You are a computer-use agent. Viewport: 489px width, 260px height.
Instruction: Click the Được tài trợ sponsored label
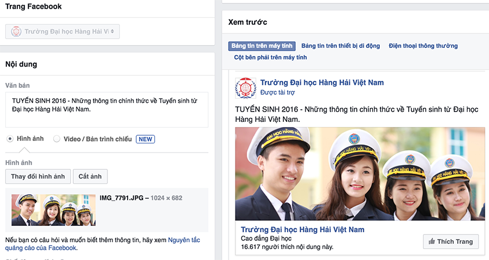(278, 92)
